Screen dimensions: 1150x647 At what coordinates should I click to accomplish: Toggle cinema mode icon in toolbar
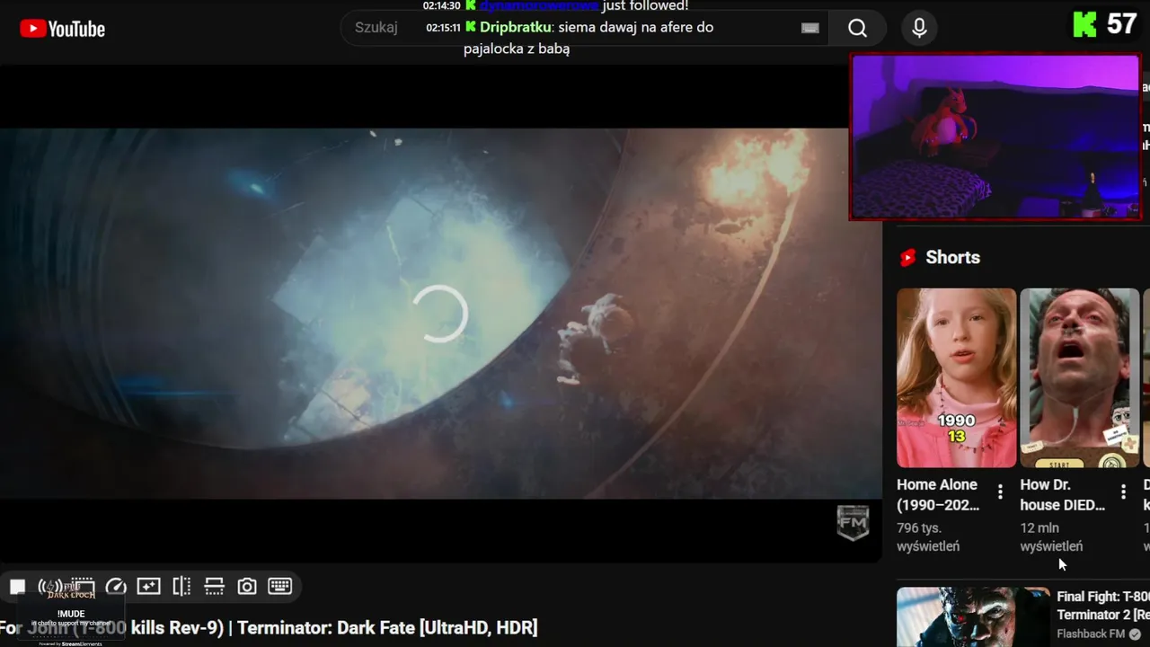[x=83, y=587]
